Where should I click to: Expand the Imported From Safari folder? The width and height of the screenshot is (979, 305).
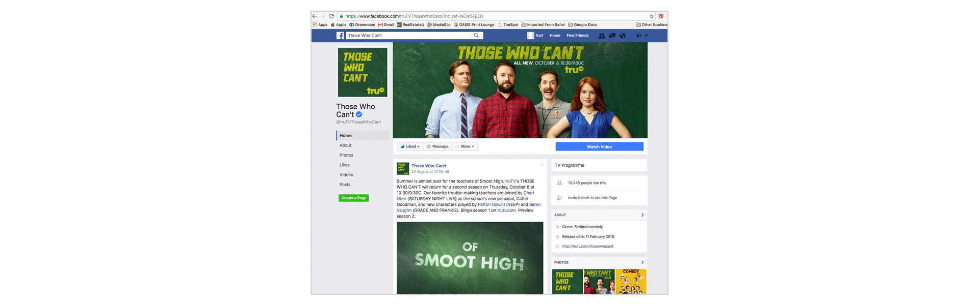click(543, 24)
